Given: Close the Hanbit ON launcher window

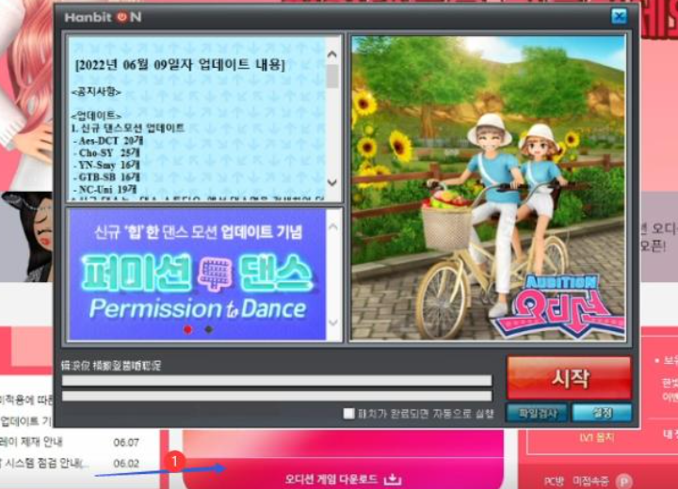Looking at the screenshot, I should coord(620,17).
